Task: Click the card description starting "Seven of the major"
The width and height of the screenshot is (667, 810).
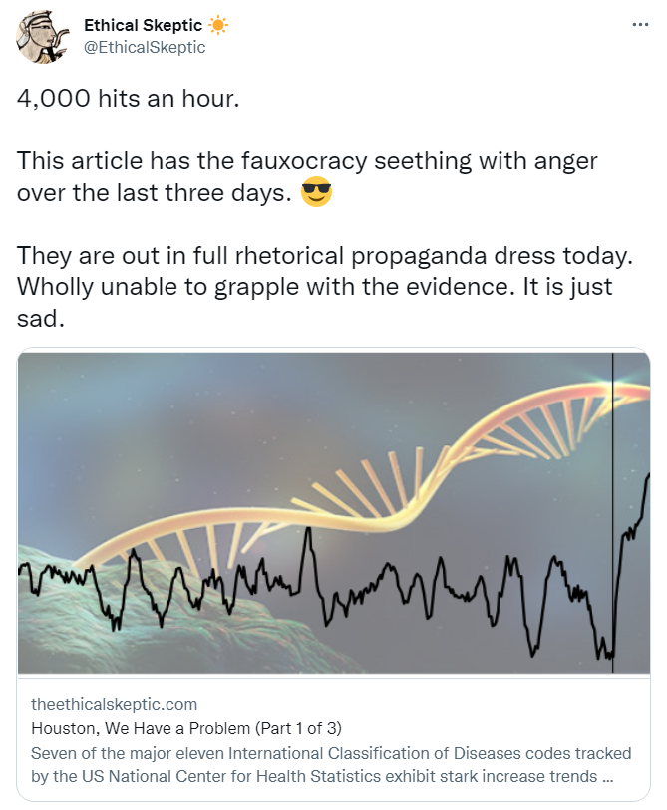Action: [x=329, y=764]
